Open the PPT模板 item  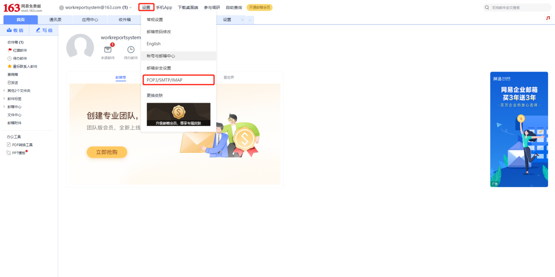point(17,153)
